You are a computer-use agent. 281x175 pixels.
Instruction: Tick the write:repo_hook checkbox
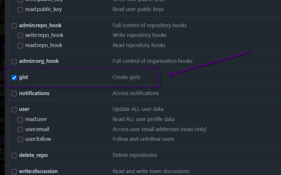click(x=20, y=35)
